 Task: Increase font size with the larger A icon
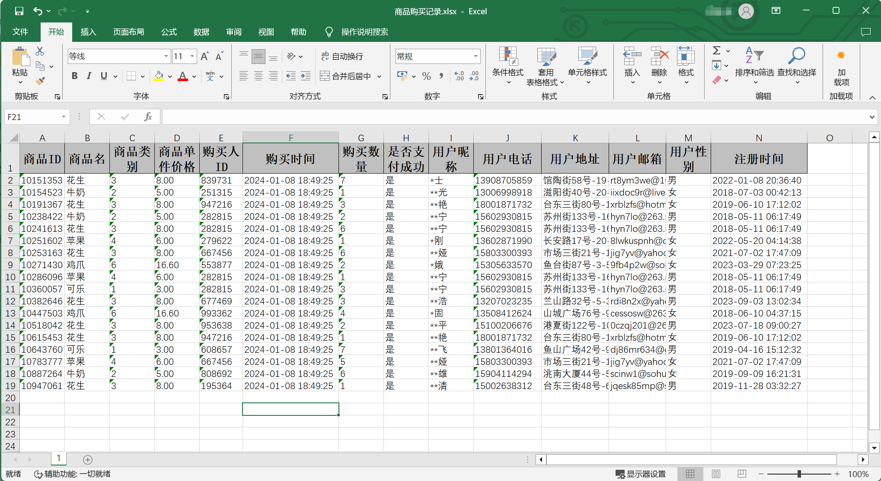click(205, 56)
